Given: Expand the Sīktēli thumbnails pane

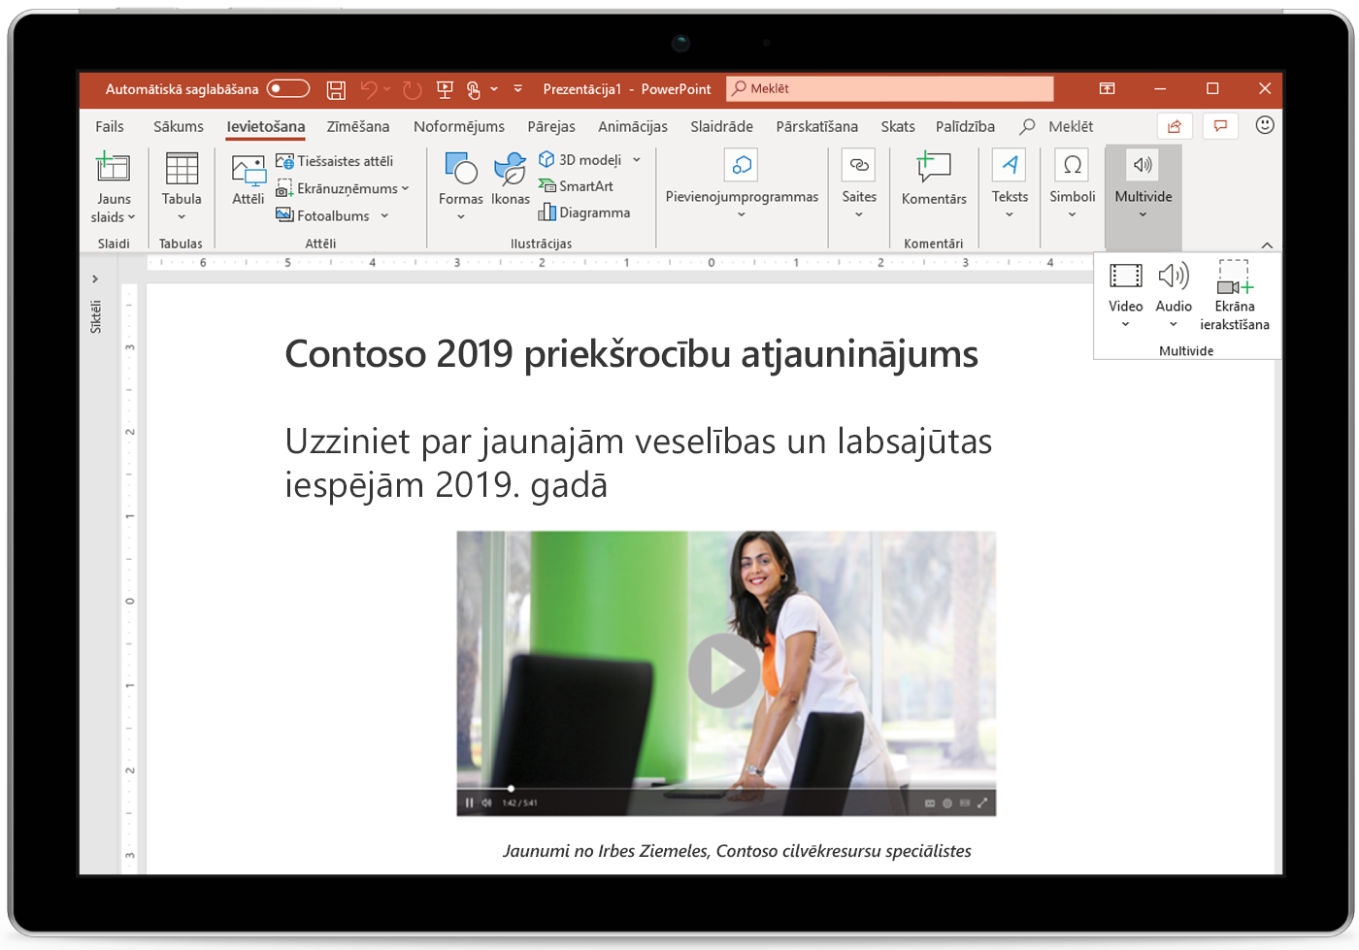Looking at the screenshot, I should coord(95,278).
